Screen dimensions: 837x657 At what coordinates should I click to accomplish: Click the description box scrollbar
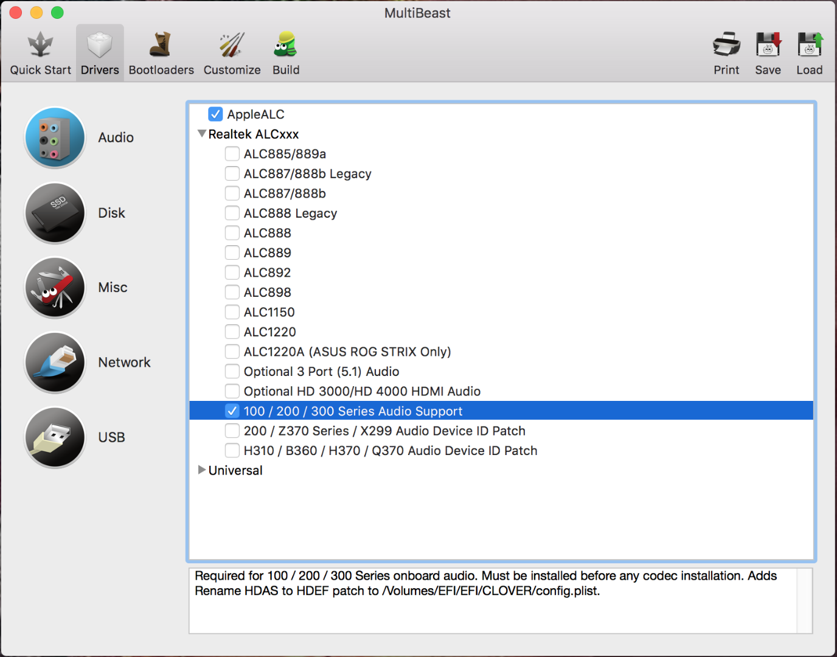[x=805, y=601]
